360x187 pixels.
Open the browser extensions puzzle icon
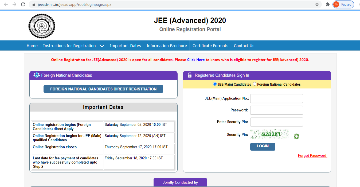(328, 5)
